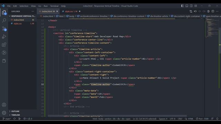Open style.css in Explorer file list

tap(22, 23)
